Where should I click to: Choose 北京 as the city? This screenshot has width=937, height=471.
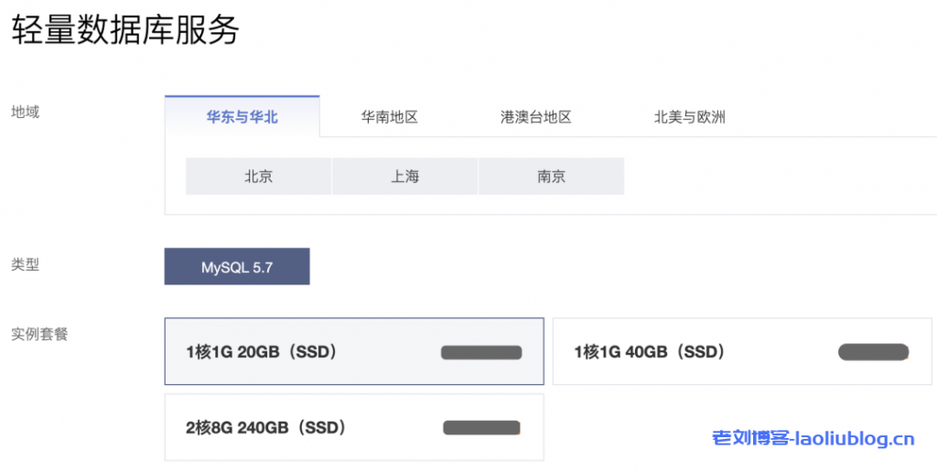pyautogui.click(x=258, y=177)
